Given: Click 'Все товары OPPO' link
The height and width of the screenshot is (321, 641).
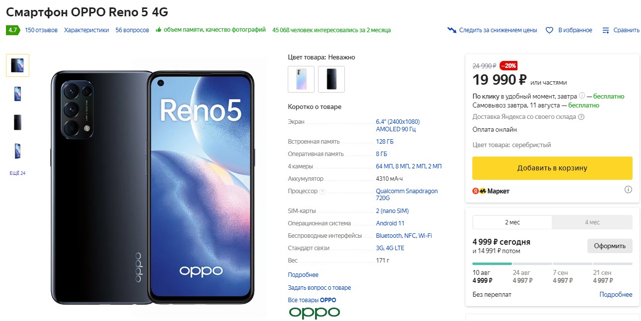Looking at the screenshot, I should pyautogui.click(x=313, y=299).
